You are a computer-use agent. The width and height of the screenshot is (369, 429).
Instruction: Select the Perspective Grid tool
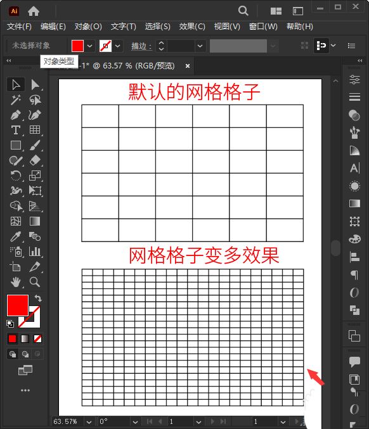[x=35, y=206]
